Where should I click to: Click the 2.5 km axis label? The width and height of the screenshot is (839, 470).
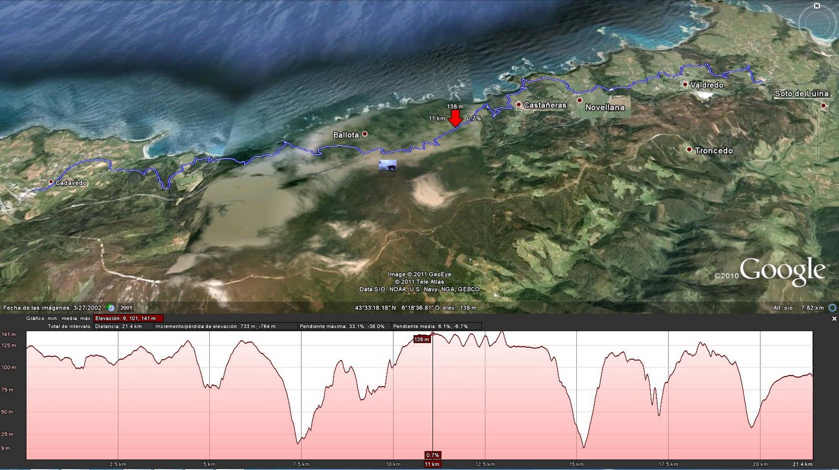117,464
